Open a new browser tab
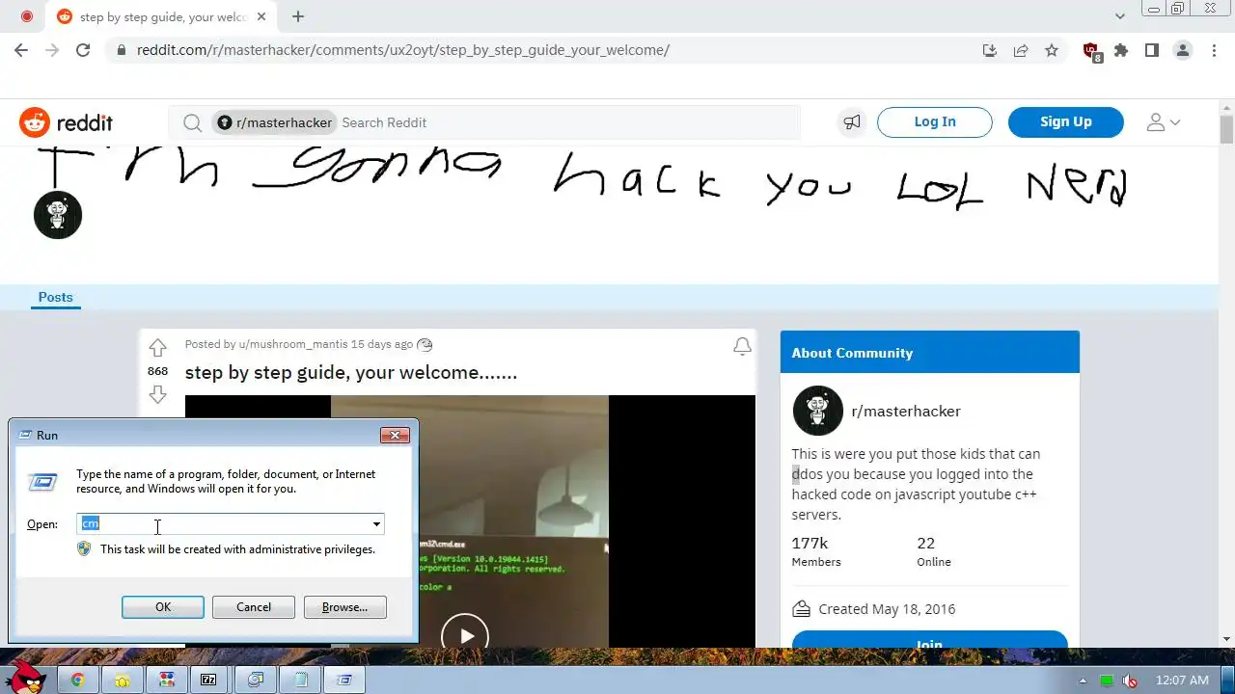This screenshot has height=694, width=1235. (298, 16)
